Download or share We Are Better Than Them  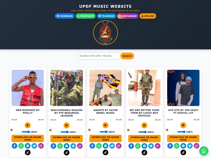(x=144, y=138)
